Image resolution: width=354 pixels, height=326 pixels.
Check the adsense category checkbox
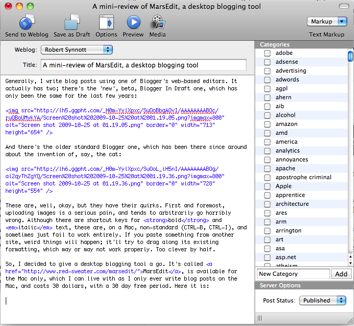pyautogui.click(x=267, y=62)
